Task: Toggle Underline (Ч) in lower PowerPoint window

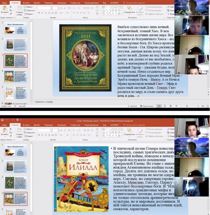Action: coord(46,135)
